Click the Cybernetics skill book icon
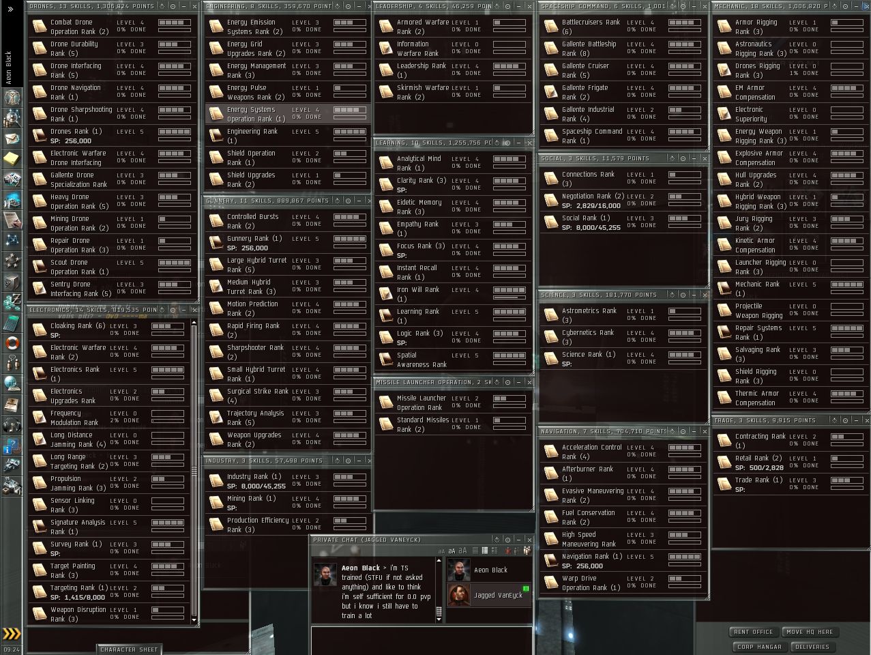This screenshot has height=655, width=871. point(551,337)
